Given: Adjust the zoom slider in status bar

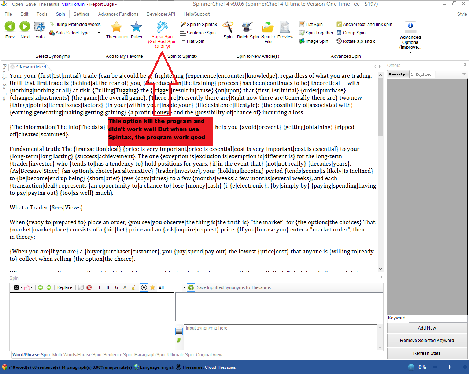Looking at the screenshot, I should [450, 367].
